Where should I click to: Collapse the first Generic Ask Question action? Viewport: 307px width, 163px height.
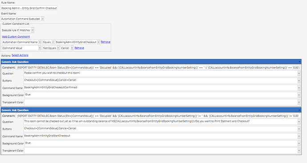pyautogui.click(x=299, y=62)
